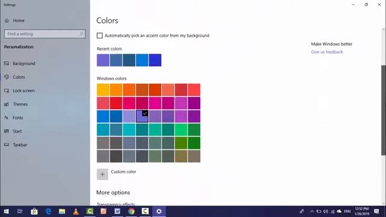Open Action Center notifications icon
Viewport: 386px width, 217px height.
(x=376, y=212)
